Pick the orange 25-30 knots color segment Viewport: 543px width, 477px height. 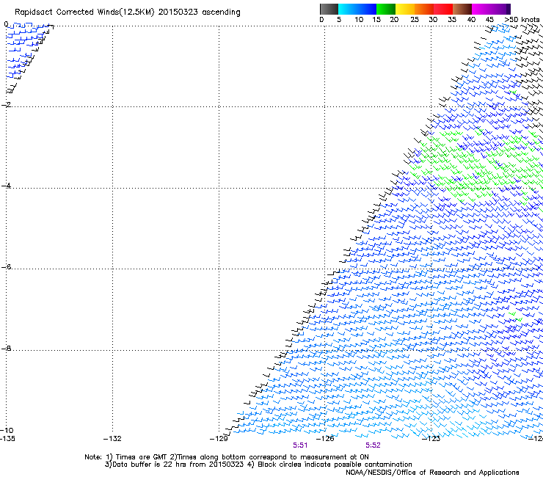point(424,9)
